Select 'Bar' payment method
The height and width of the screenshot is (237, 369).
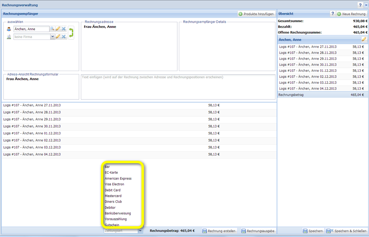coord(108,167)
